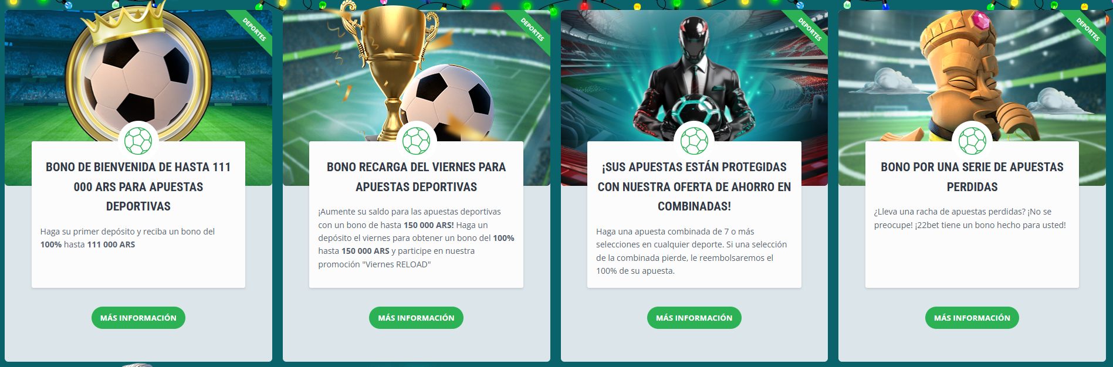The height and width of the screenshot is (367, 1113).
Task: Open Más Información for welcome bonus 111 000 ARS
Action: click(x=138, y=318)
